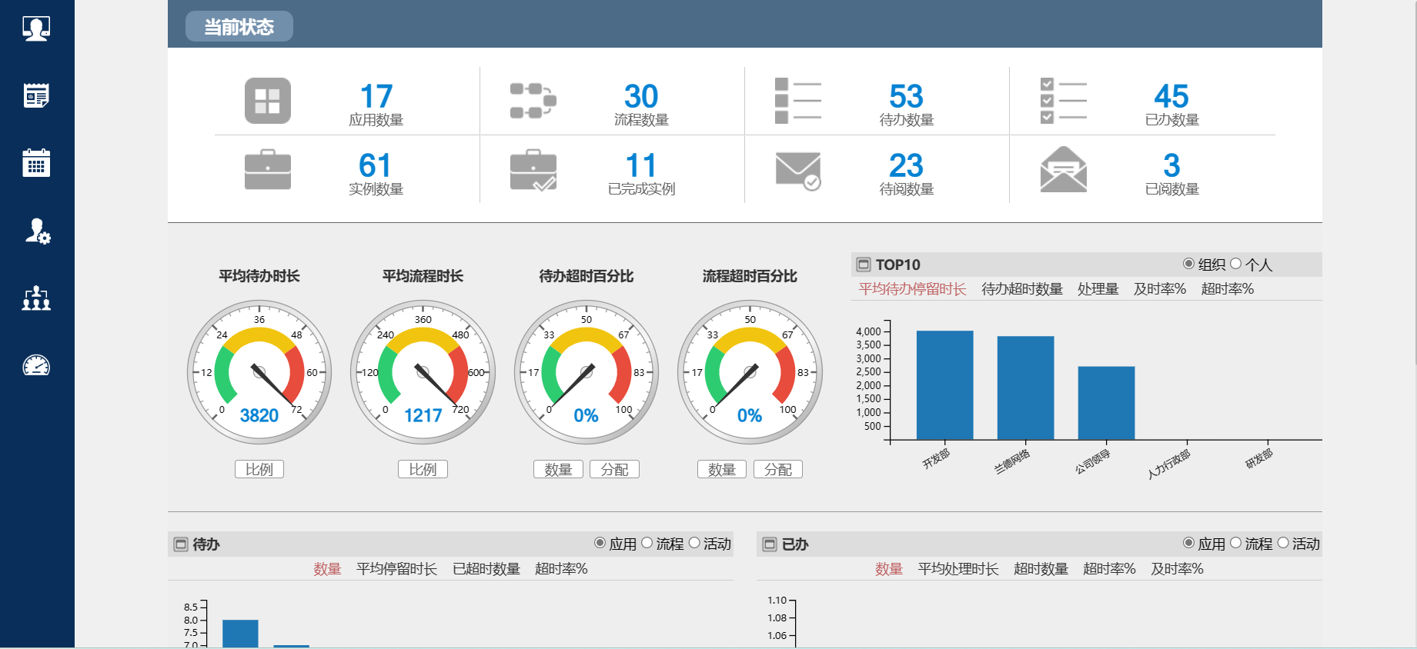The width and height of the screenshot is (1417, 649).
Task: Select 个人 radio in TOP10 panel
Action: (x=1236, y=264)
